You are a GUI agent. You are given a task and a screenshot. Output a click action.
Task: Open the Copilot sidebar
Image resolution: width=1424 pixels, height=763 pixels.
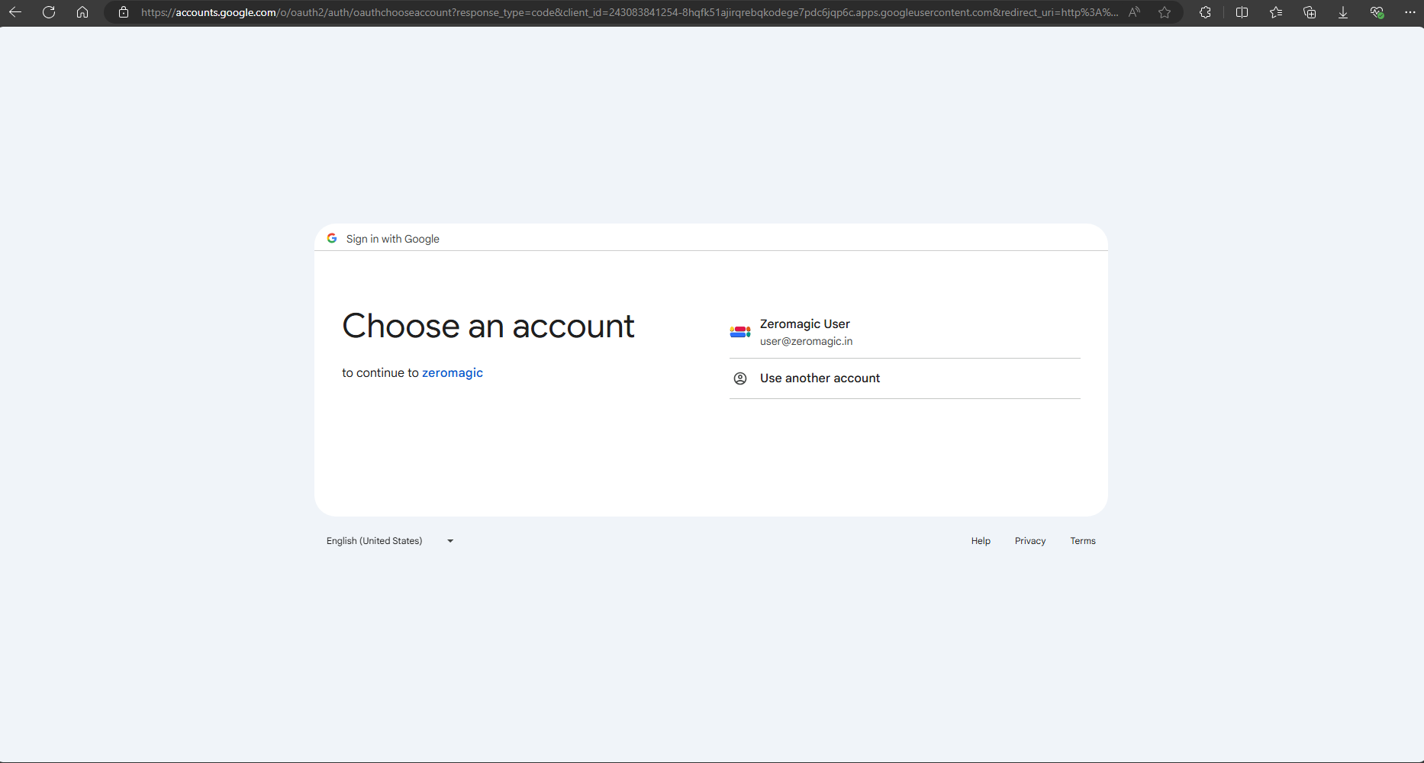1206,12
